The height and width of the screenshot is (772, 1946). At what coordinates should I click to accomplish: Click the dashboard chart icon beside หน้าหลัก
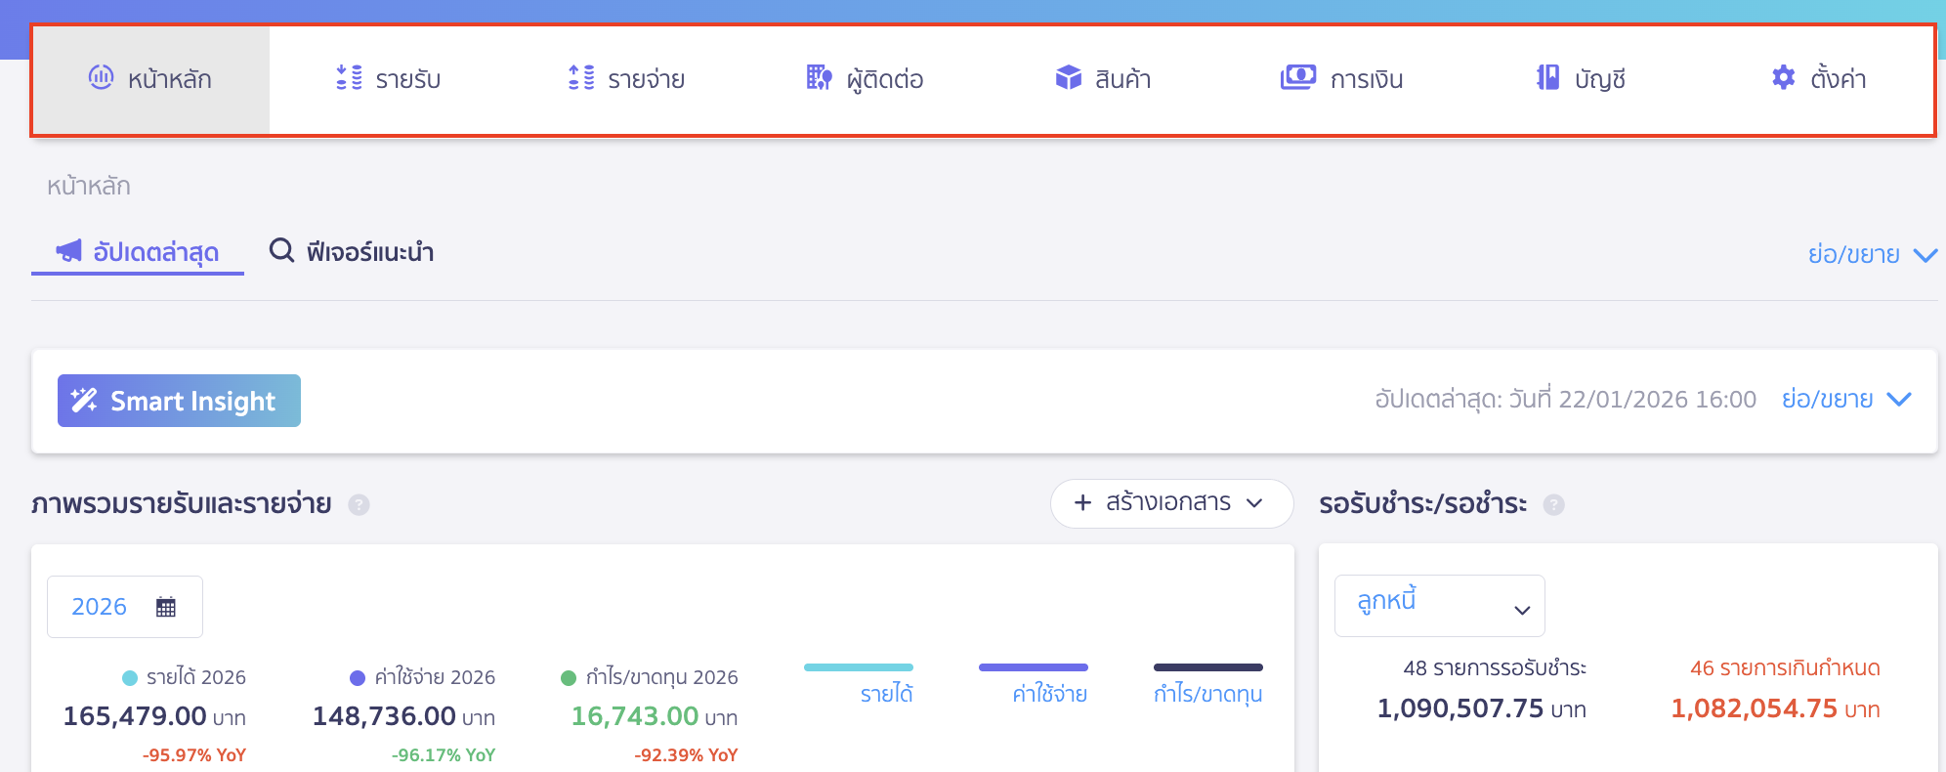pos(101,77)
